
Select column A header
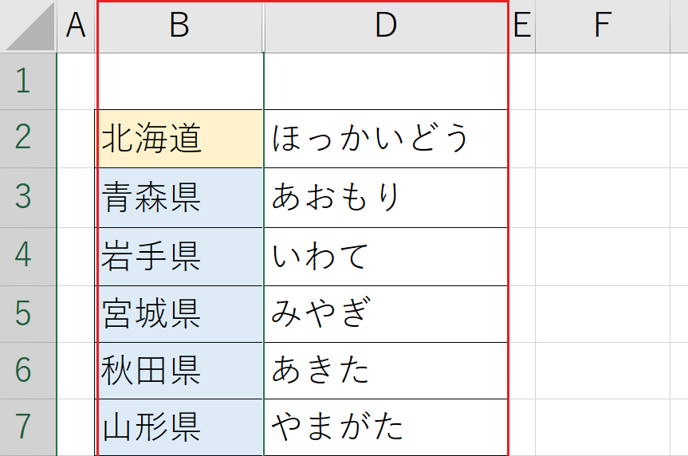tap(76, 26)
